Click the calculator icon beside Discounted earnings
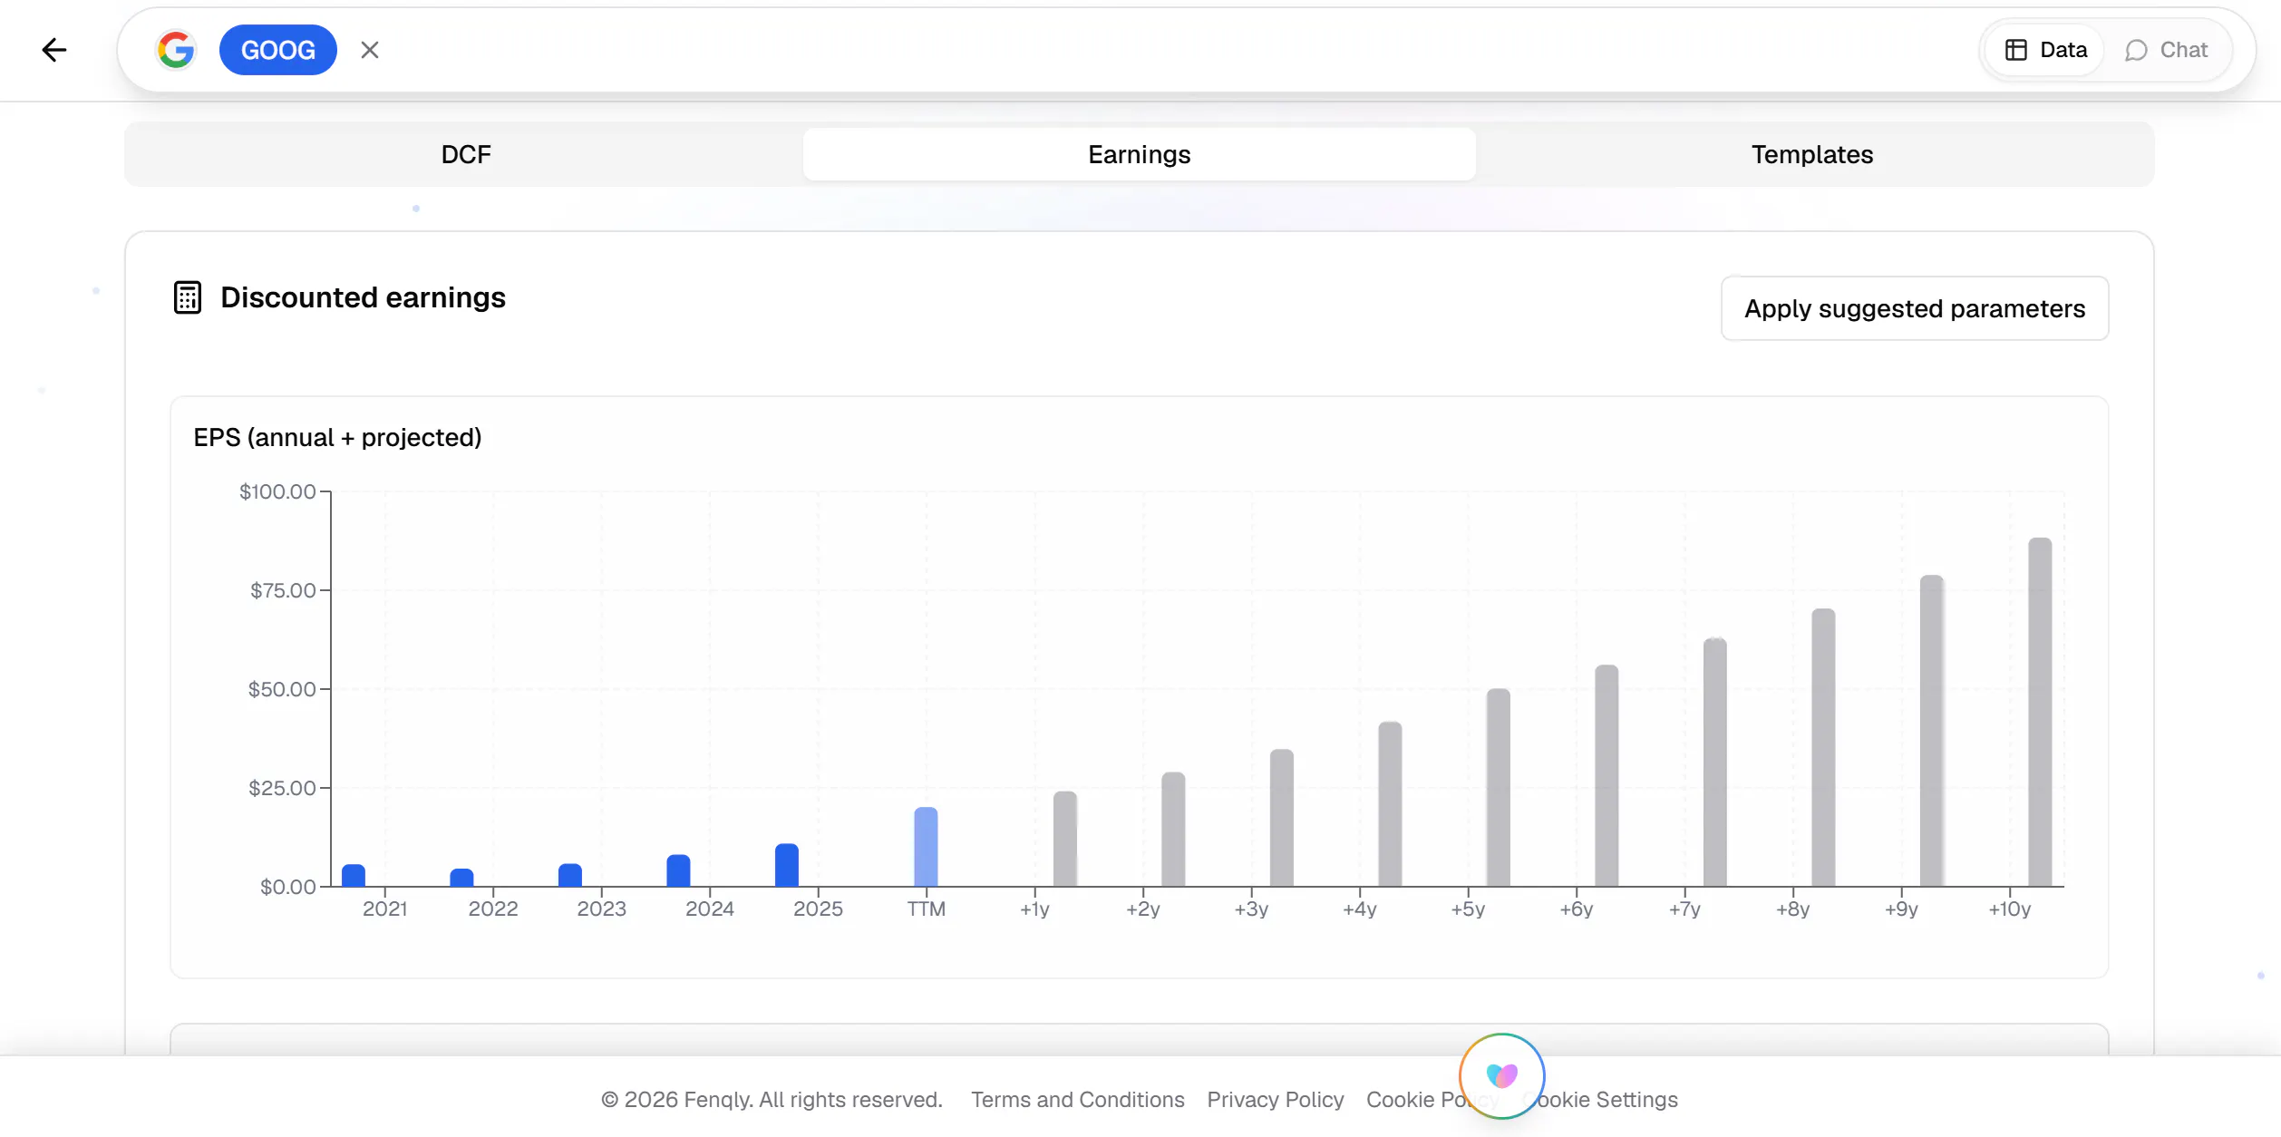 click(x=188, y=297)
